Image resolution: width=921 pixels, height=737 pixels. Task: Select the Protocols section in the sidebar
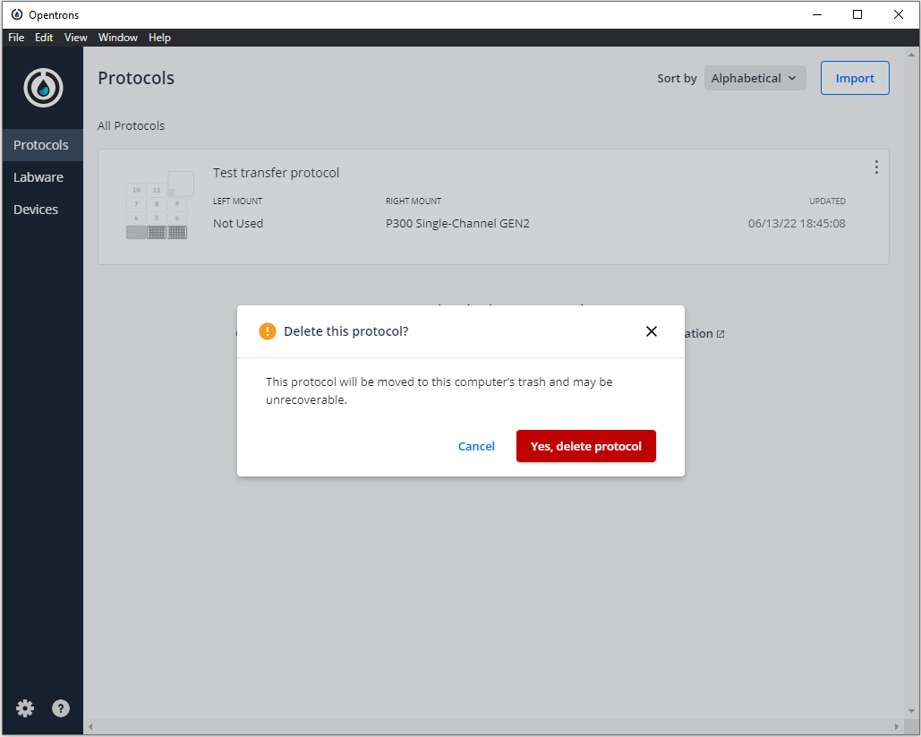coord(41,144)
